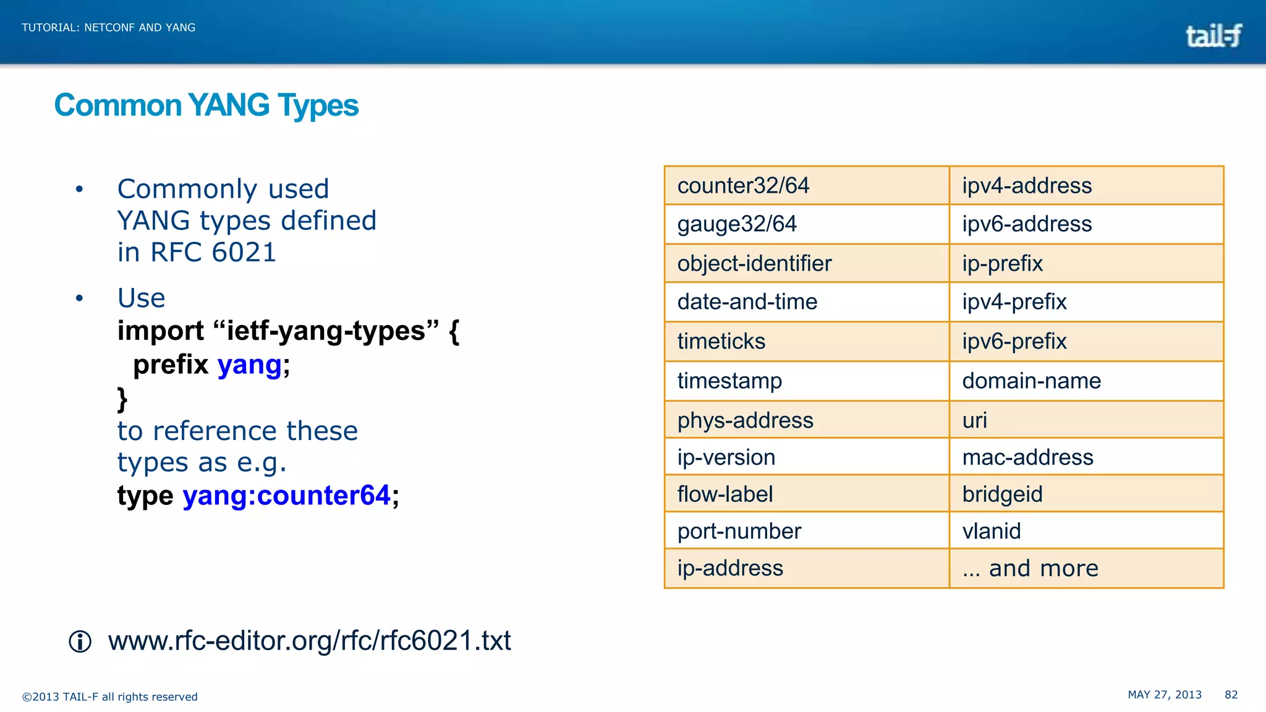
Task: Click the info icon beside the URL
Action: point(80,642)
